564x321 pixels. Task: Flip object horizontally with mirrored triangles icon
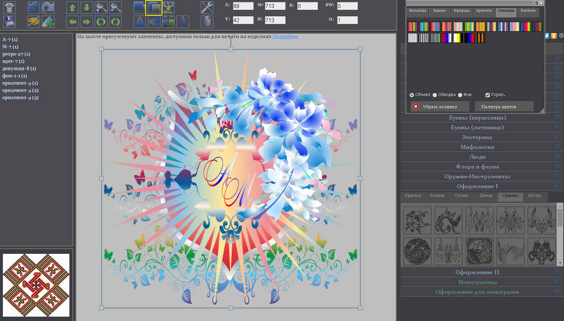[140, 22]
